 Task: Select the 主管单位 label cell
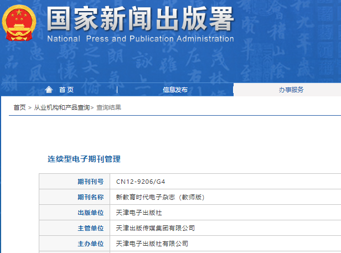click(x=74, y=228)
